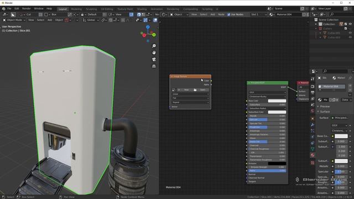This screenshot has height=199, width=354.
Task: Click the Alpha slider in Principled node
Action: point(267,171)
